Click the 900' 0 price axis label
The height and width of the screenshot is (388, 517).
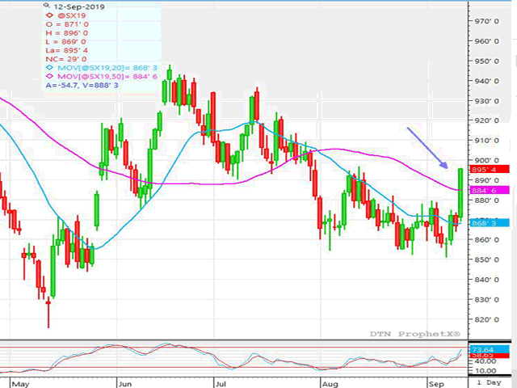point(486,160)
